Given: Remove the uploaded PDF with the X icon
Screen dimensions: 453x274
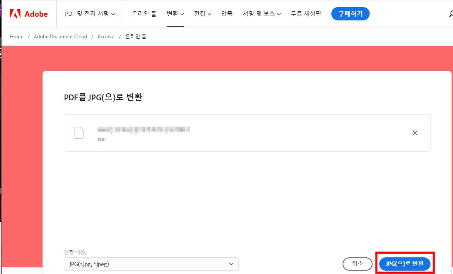Looking at the screenshot, I should [415, 132].
